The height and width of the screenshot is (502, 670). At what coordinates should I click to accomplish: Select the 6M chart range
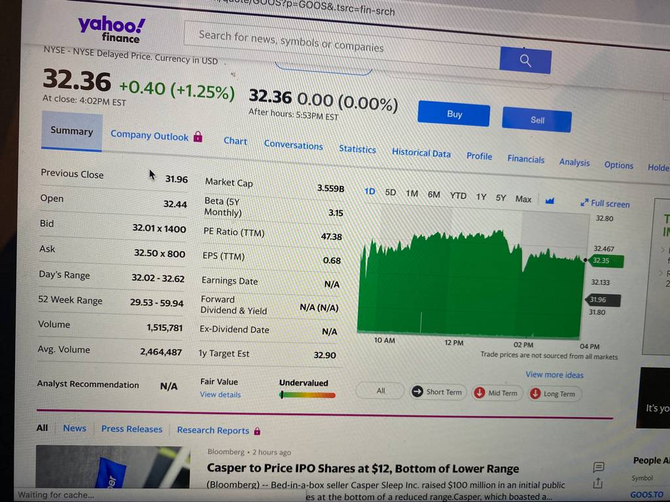[x=434, y=195]
